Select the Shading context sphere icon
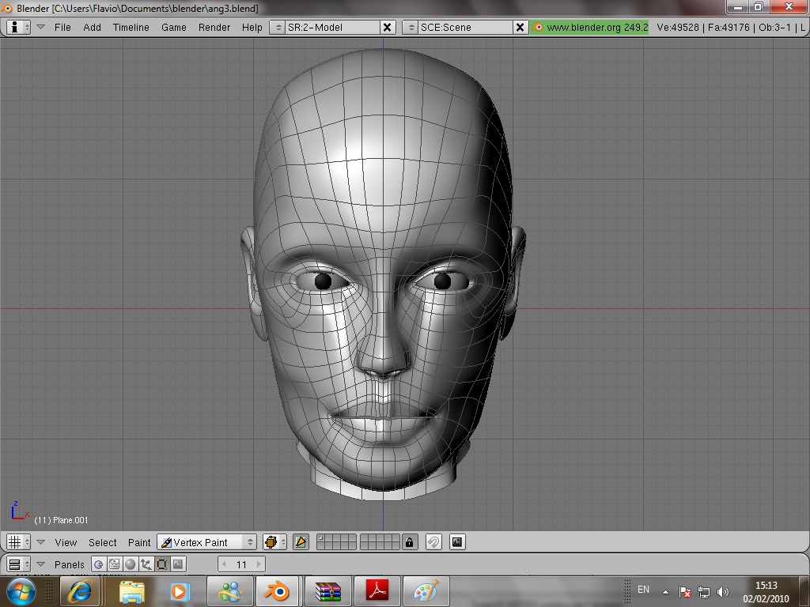This screenshot has width=810, height=607. coord(131,564)
